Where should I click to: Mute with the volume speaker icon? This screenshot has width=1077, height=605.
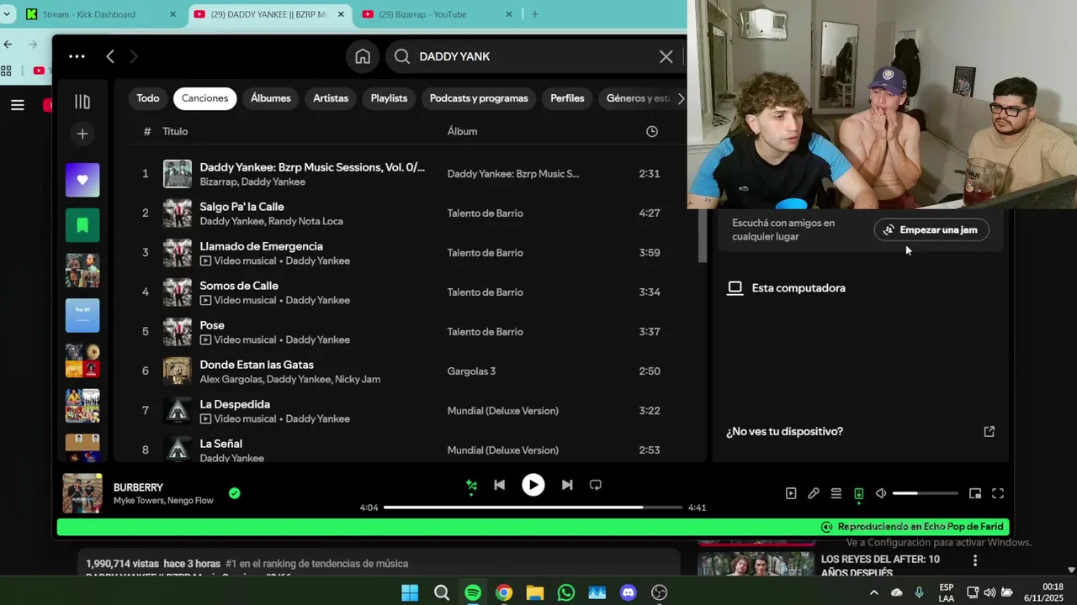[x=881, y=494]
